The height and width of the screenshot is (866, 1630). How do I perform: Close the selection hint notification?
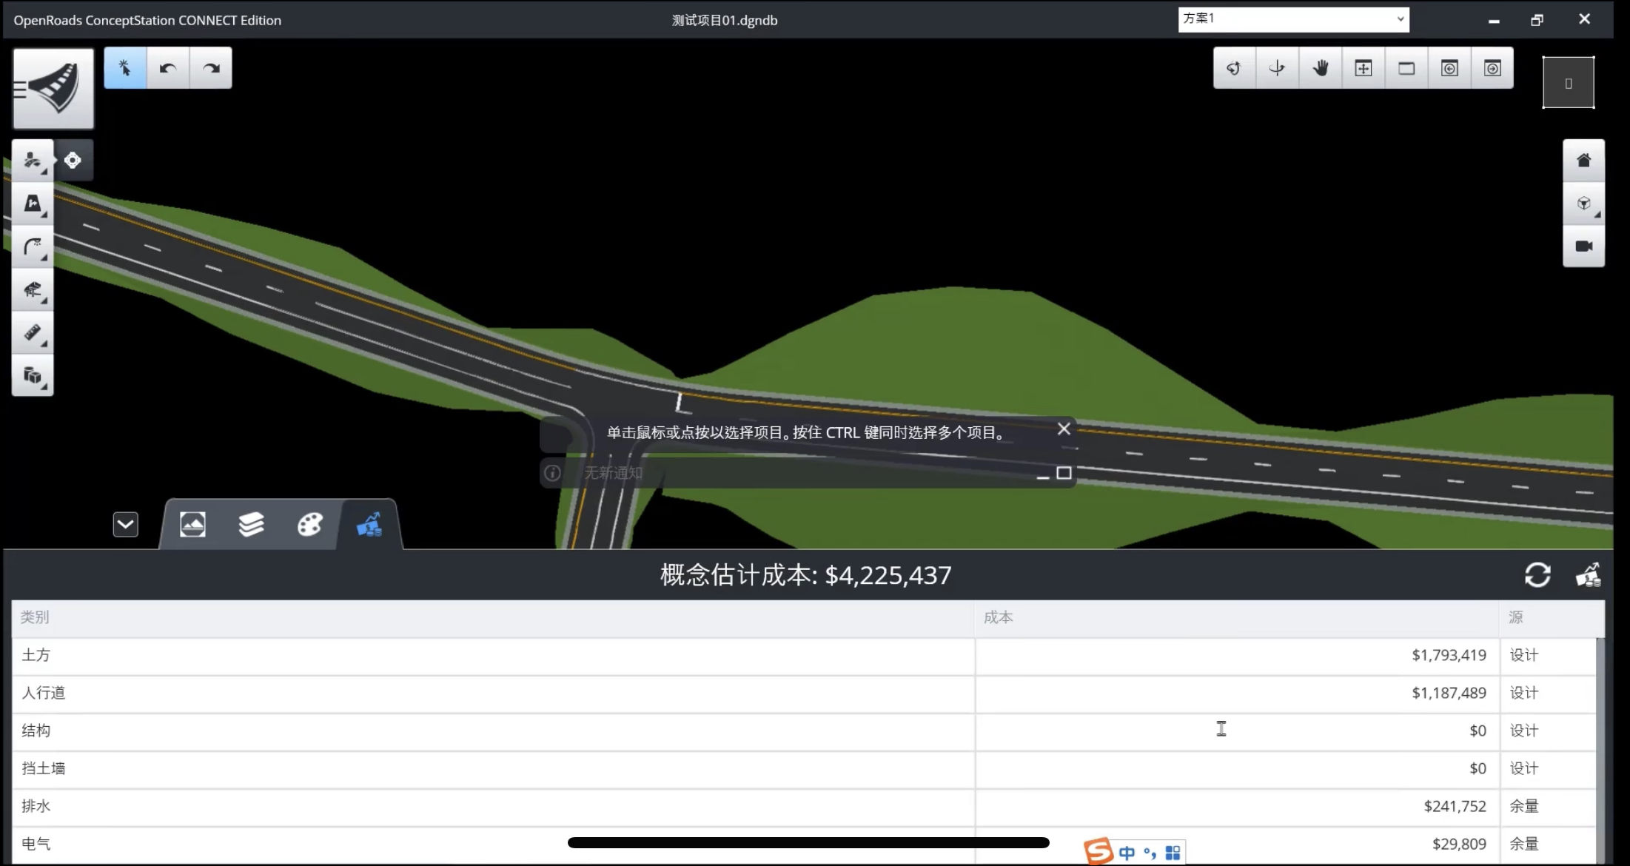(x=1064, y=429)
